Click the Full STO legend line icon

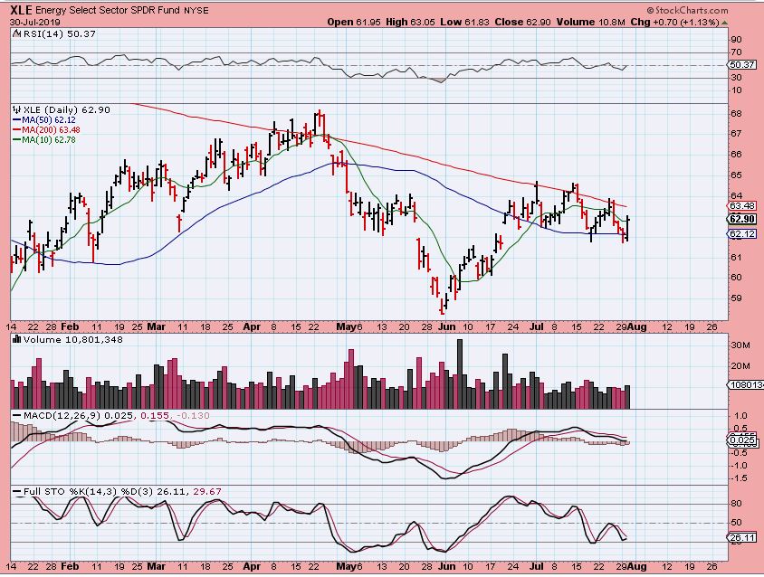17,491
